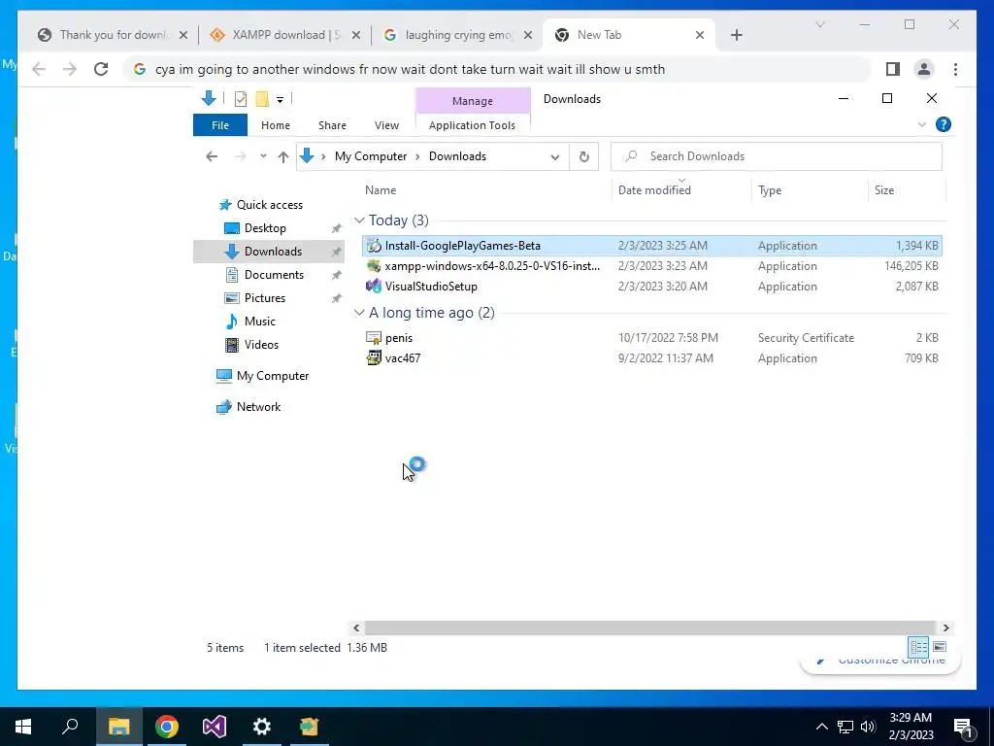Open Pictures in navigation pane
Image resolution: width=994 pixels, height=746 pixels.
pyautogui.click(x=264, y=298)
